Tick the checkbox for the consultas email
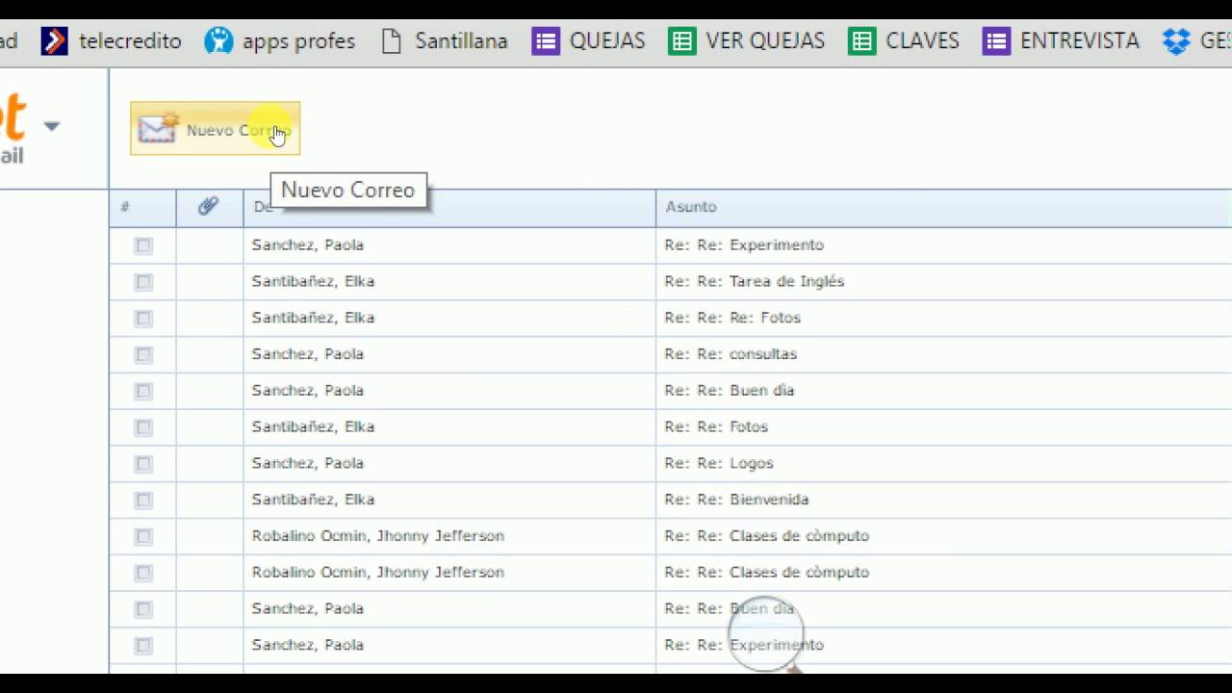Screen dimensions: 1232x693 [143, 355]
